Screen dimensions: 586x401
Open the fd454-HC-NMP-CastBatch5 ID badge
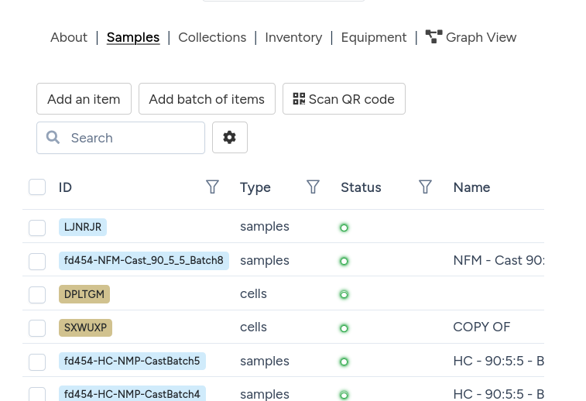(132, 361)
